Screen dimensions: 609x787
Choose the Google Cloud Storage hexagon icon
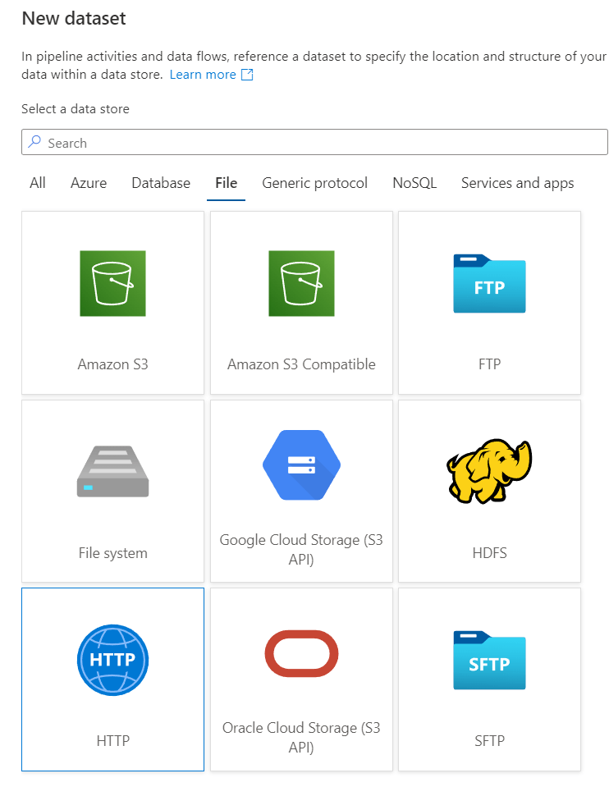click(301, 464)
